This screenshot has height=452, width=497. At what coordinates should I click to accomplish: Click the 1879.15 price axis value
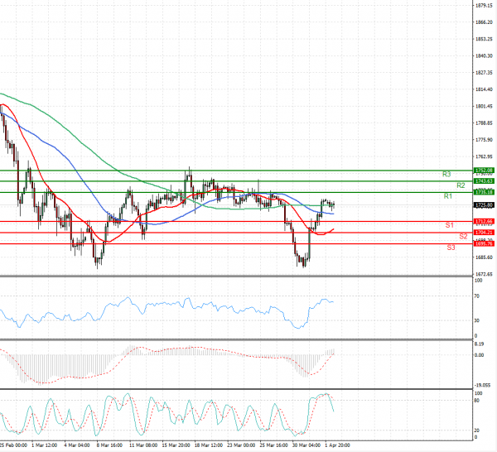(x=484, y=6)
